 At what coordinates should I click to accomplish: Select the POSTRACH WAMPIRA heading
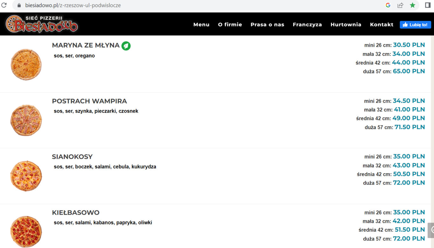(89, 101)
